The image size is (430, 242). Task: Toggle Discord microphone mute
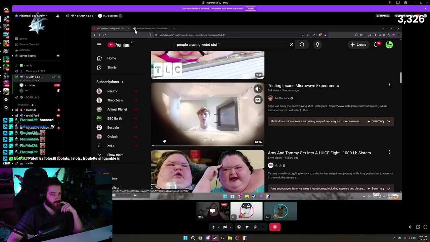213,227
